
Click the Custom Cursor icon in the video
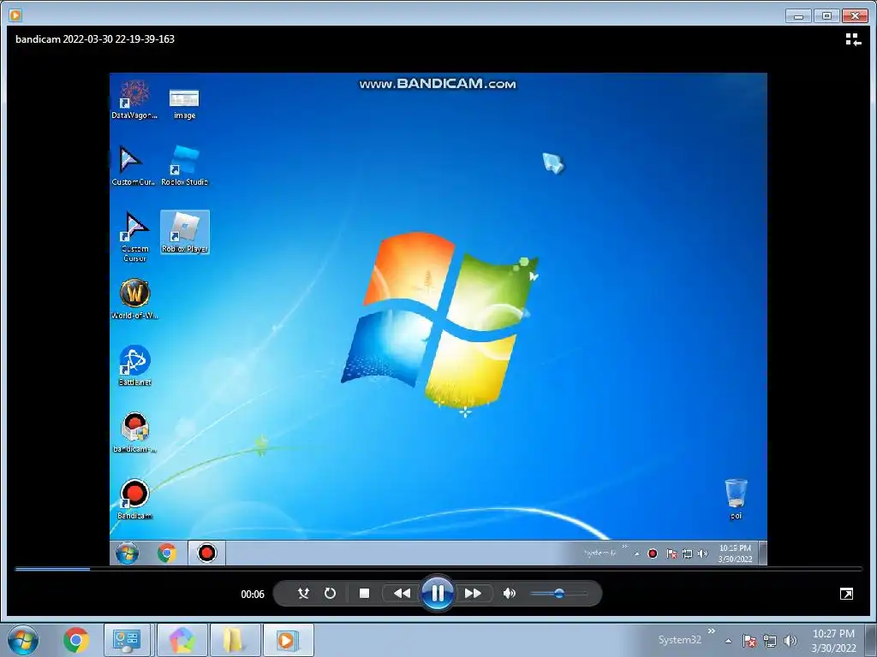(134, 237)
